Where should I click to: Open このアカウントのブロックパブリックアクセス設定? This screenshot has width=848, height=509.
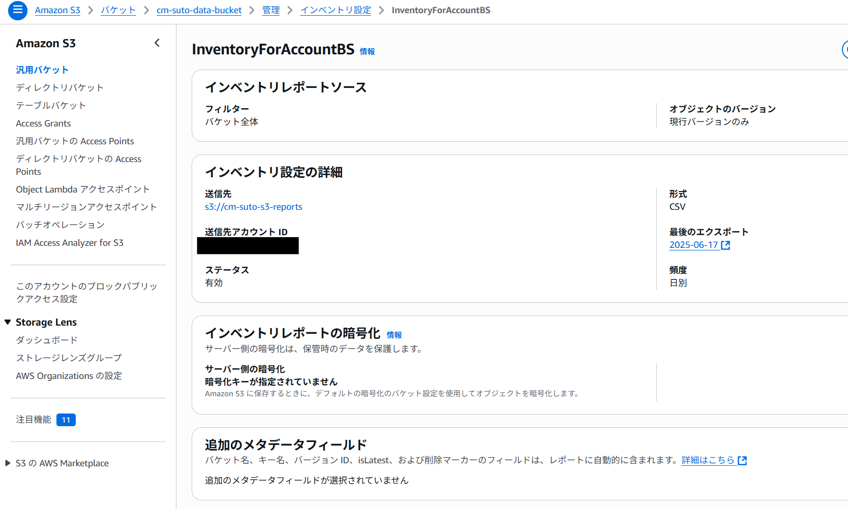point(87,293)
